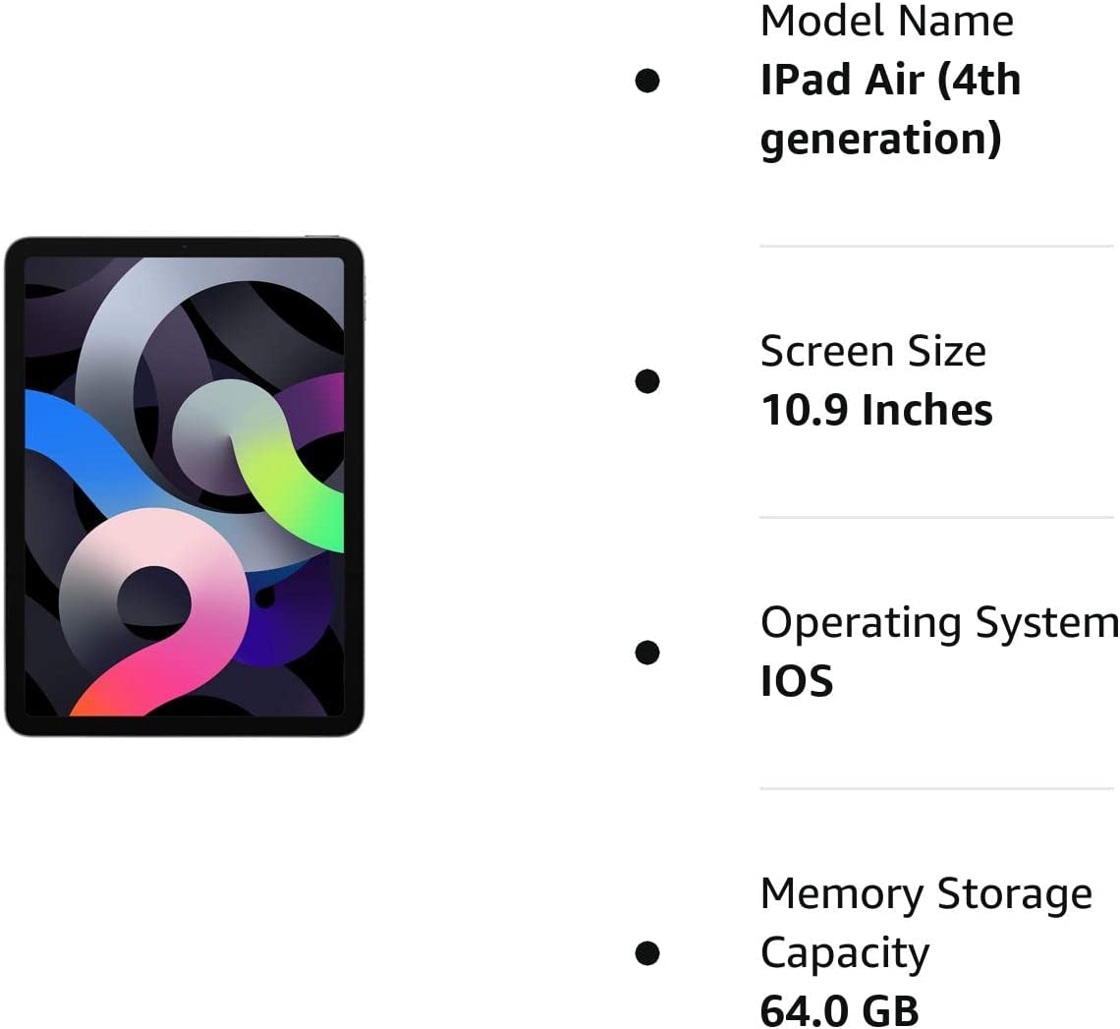Click the bullet beside Memory Storage Capacity
This screenshot has height=1029, width=1120.
pyautogui.click(x=647, y=953)
